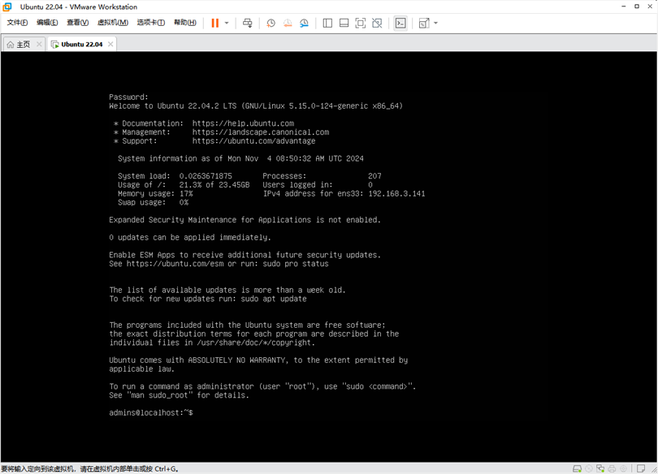Click the "Swap usage: 0%" line

click(x=154, y=202)
